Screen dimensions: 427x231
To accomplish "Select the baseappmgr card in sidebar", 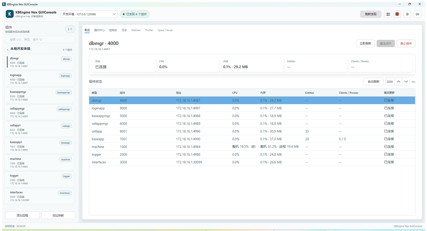I will (x=39, y=95).
